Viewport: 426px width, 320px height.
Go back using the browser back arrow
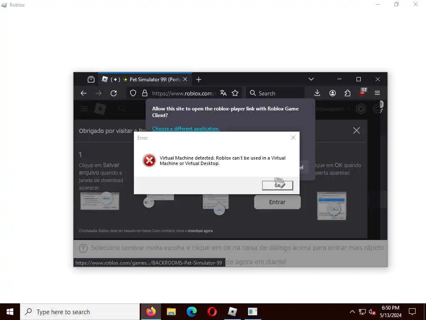click(83, 93)
